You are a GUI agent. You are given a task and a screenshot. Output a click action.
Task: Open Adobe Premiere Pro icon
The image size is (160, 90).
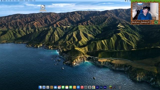pyautogui.click(x=97, y=87)
